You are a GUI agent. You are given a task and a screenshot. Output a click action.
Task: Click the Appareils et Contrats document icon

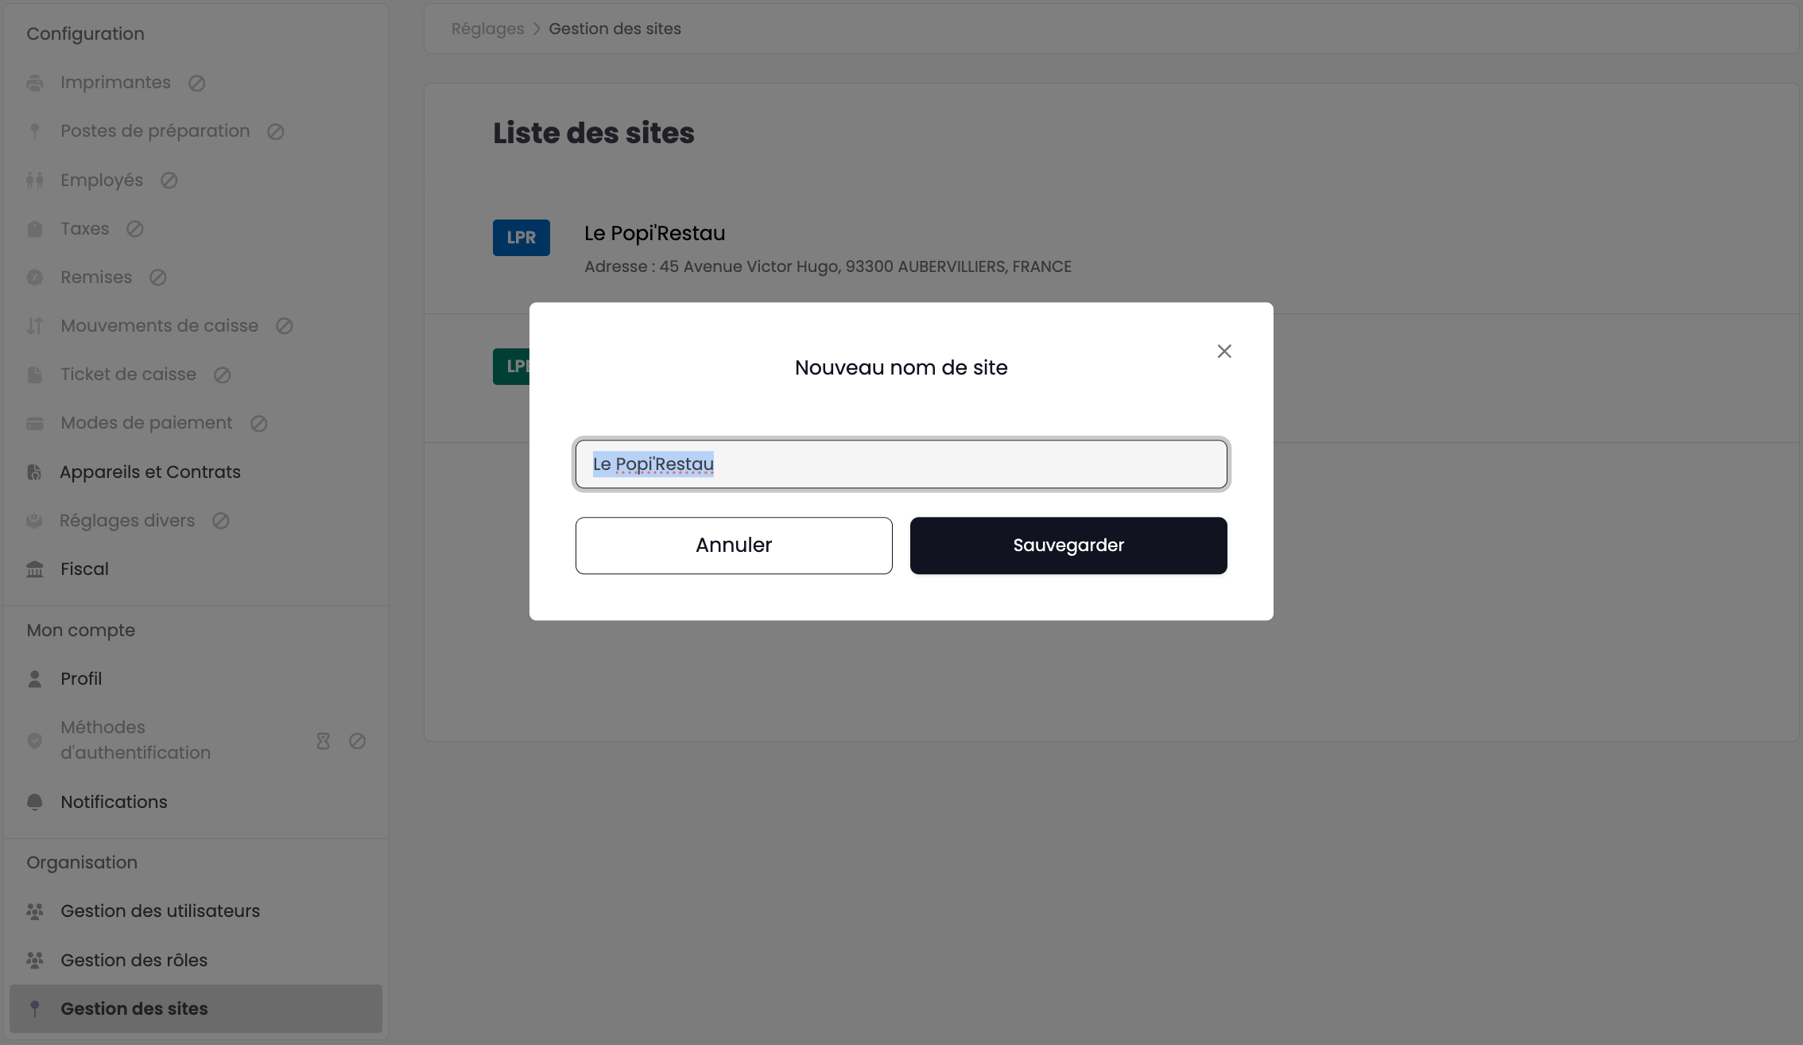35,472
